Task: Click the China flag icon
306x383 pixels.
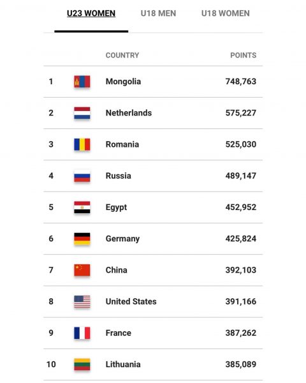Action: click(82, 270)
